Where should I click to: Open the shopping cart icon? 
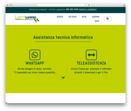coord(108,19)
